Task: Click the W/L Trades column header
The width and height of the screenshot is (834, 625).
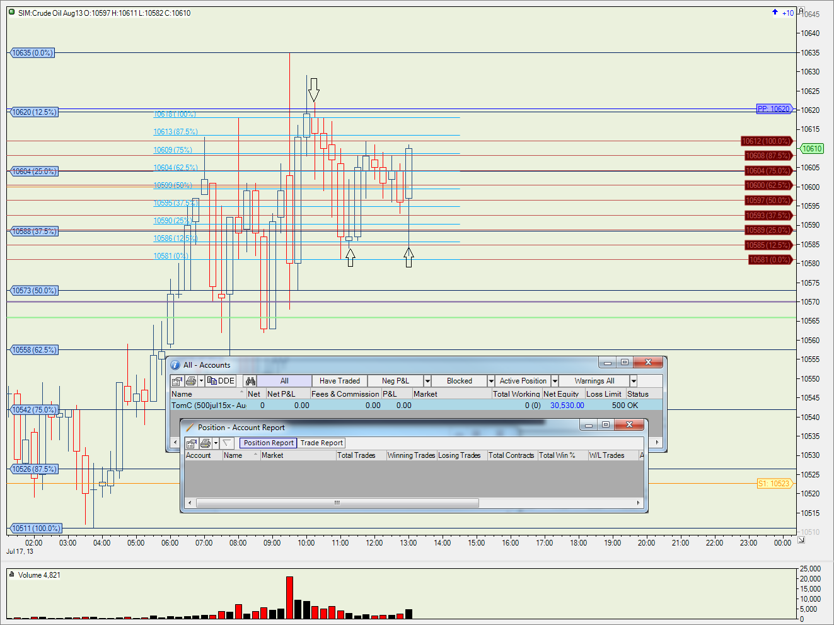Action: coord(613,455)
